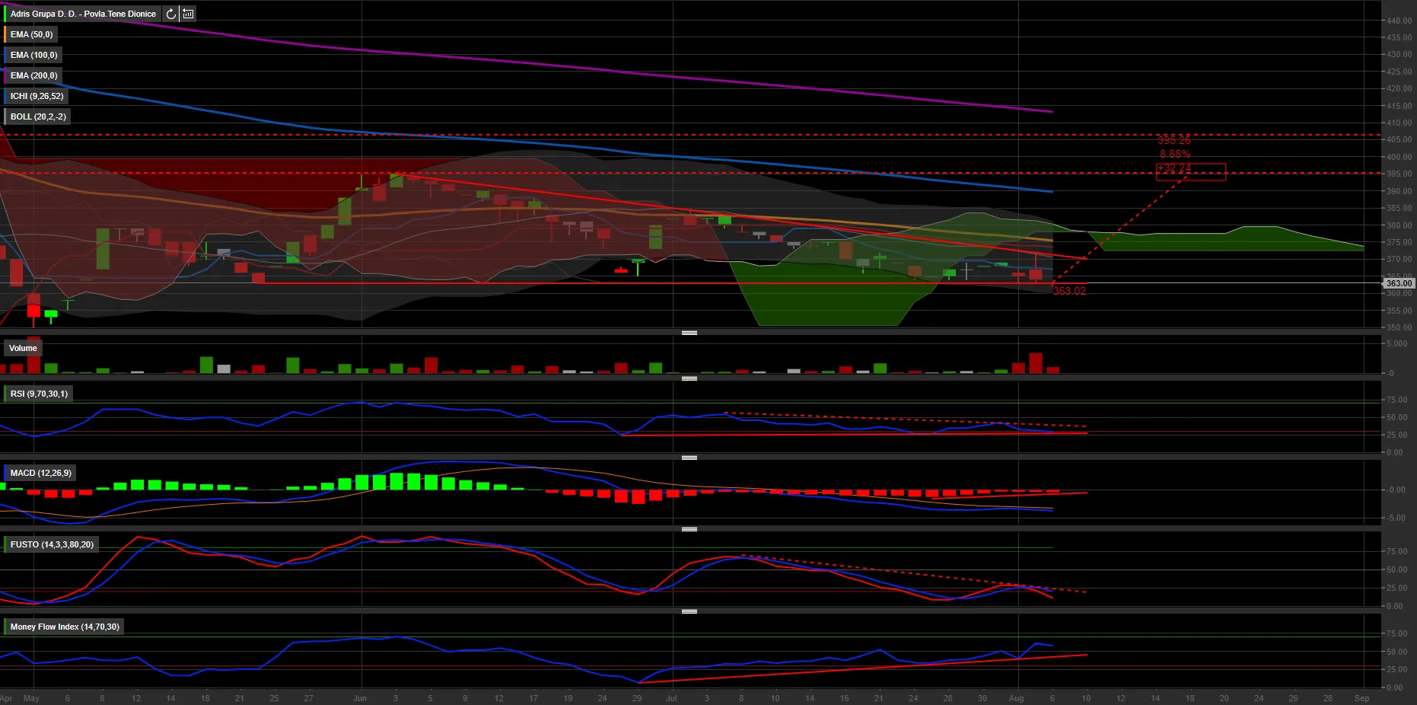Open the BOLL (20,2,-2) indicator label

pos(38,116)
